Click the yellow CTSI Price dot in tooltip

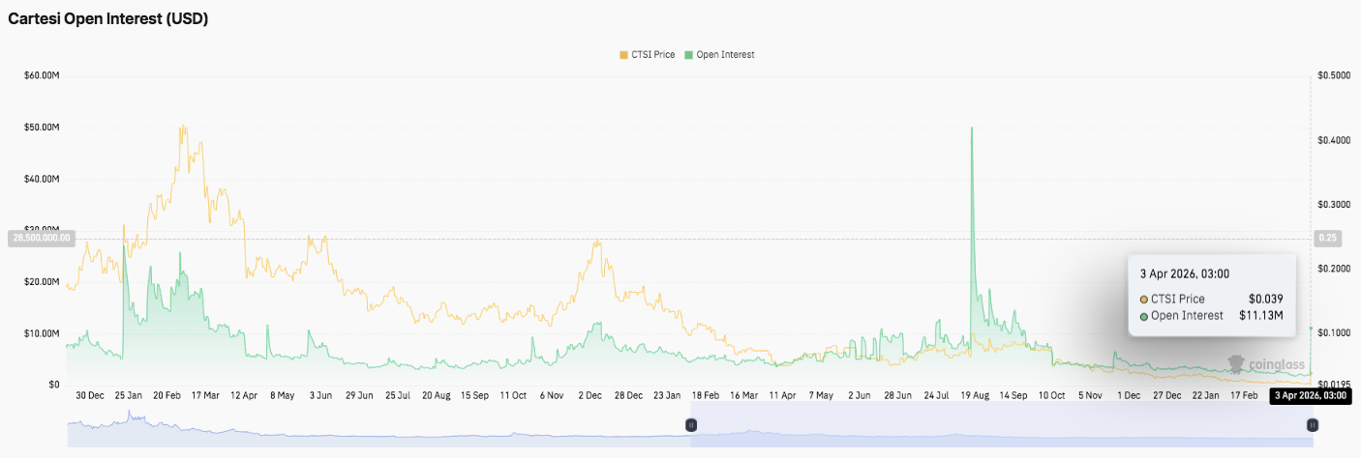click(x=1143, y=300)
